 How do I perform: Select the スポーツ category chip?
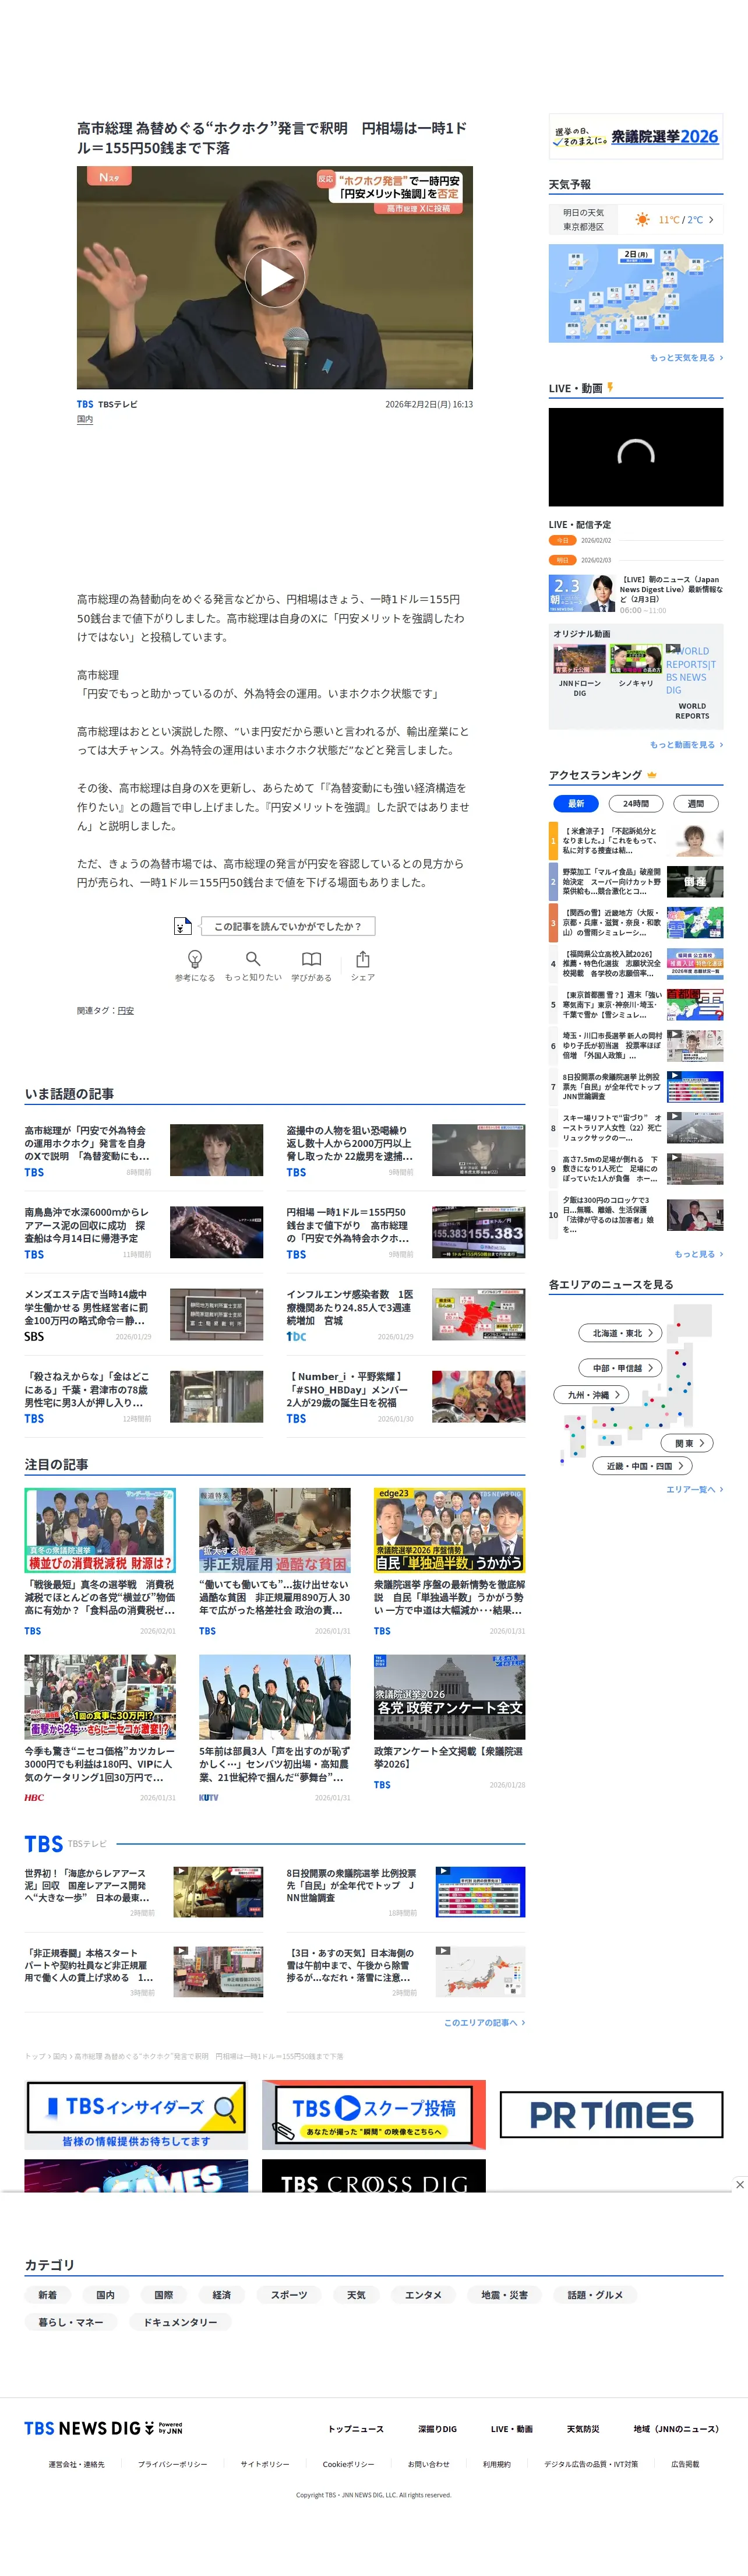coord(289,2295)
